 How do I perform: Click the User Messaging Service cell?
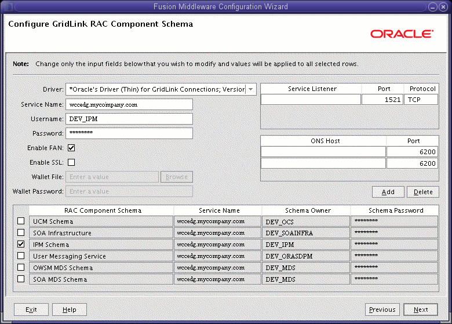pyautogui.click(x=101, y=256)
